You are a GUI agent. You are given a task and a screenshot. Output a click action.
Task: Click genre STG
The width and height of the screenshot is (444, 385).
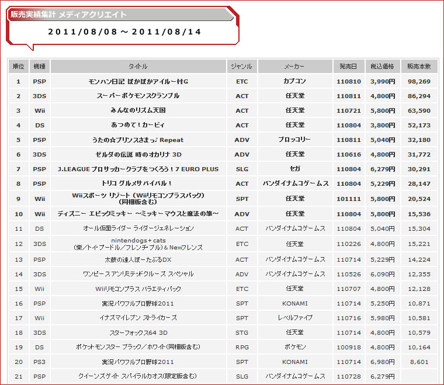point(242,332)
